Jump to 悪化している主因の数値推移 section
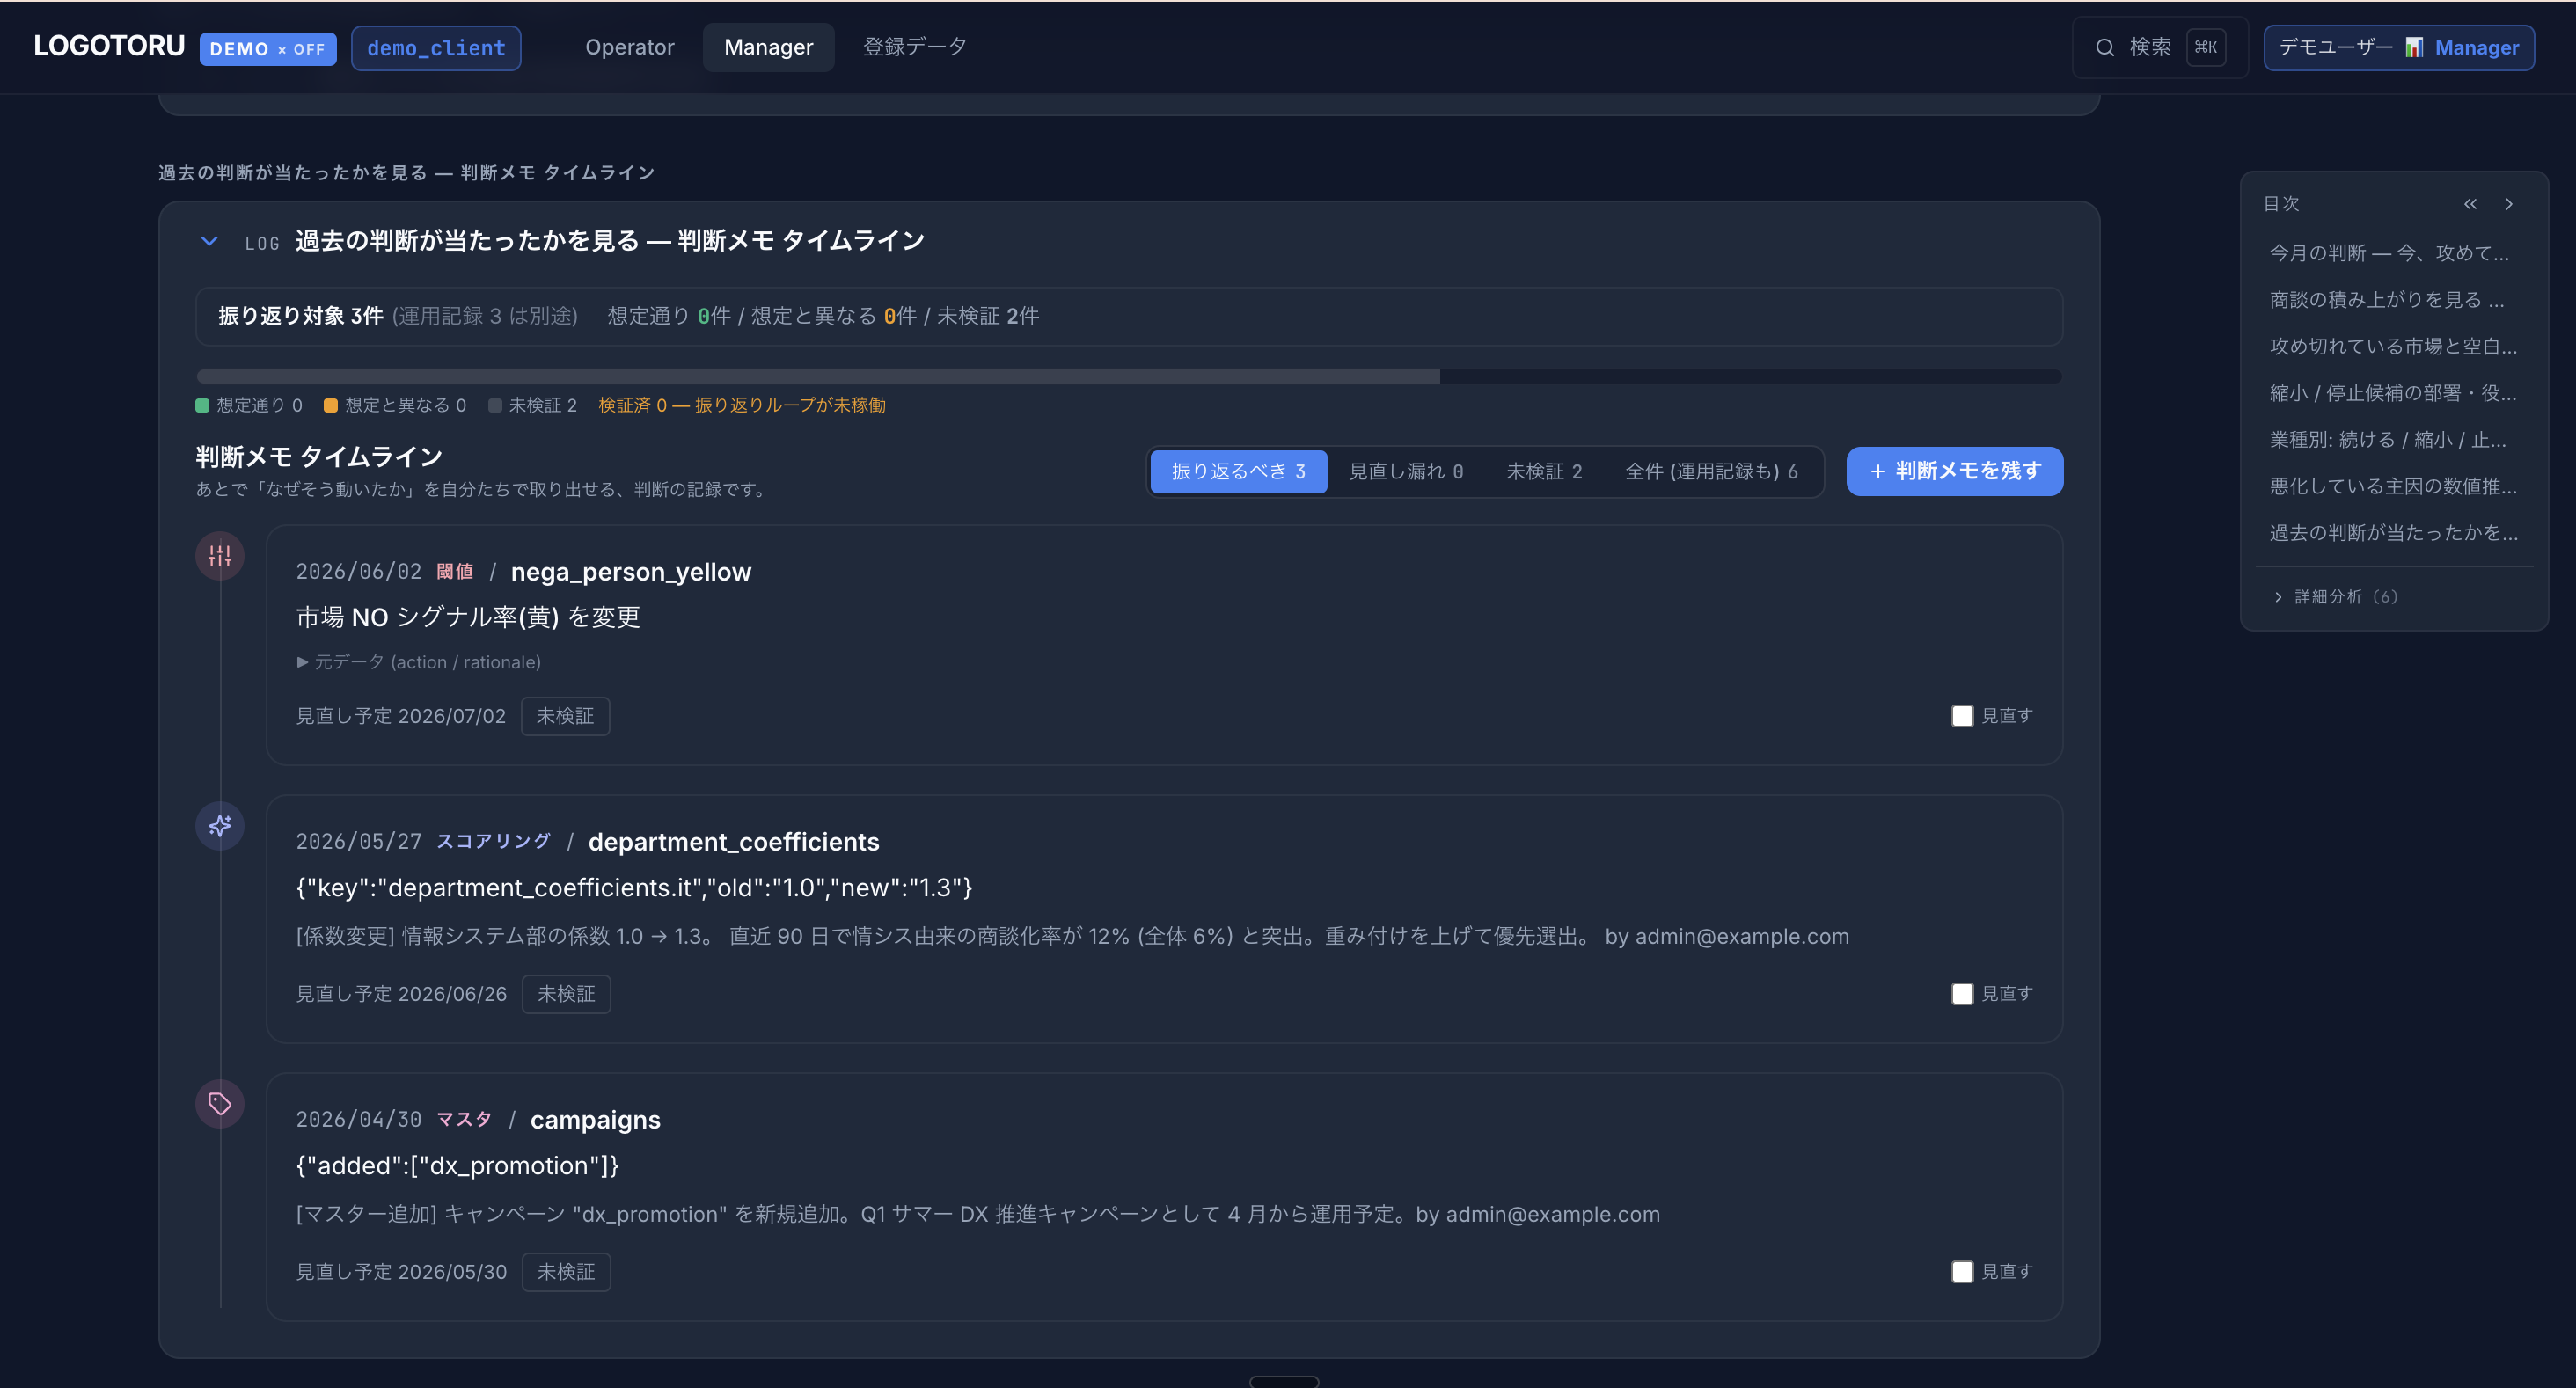 click(2392, 486)
